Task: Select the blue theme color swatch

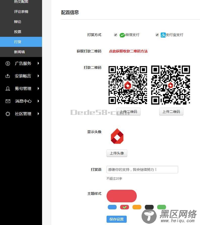Action: pos(112,207)
